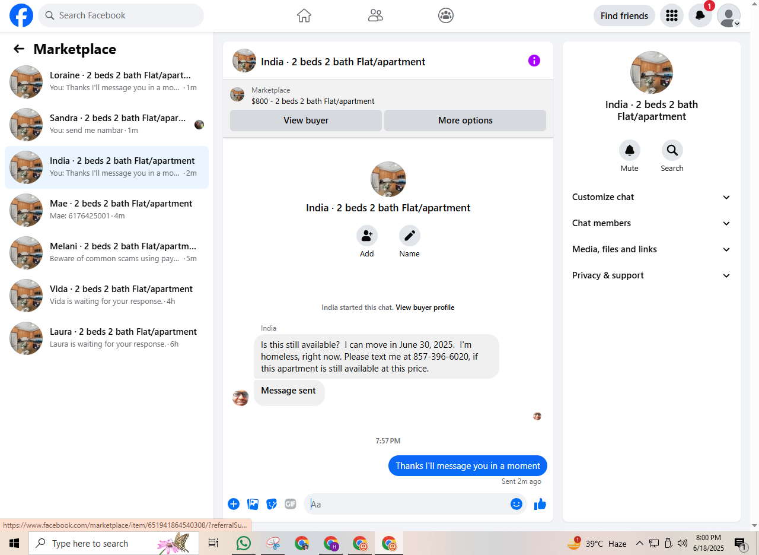Click the sender avatar beside "Message sent"
This screenshot has width=759, height=555.
tap(241, 398)
